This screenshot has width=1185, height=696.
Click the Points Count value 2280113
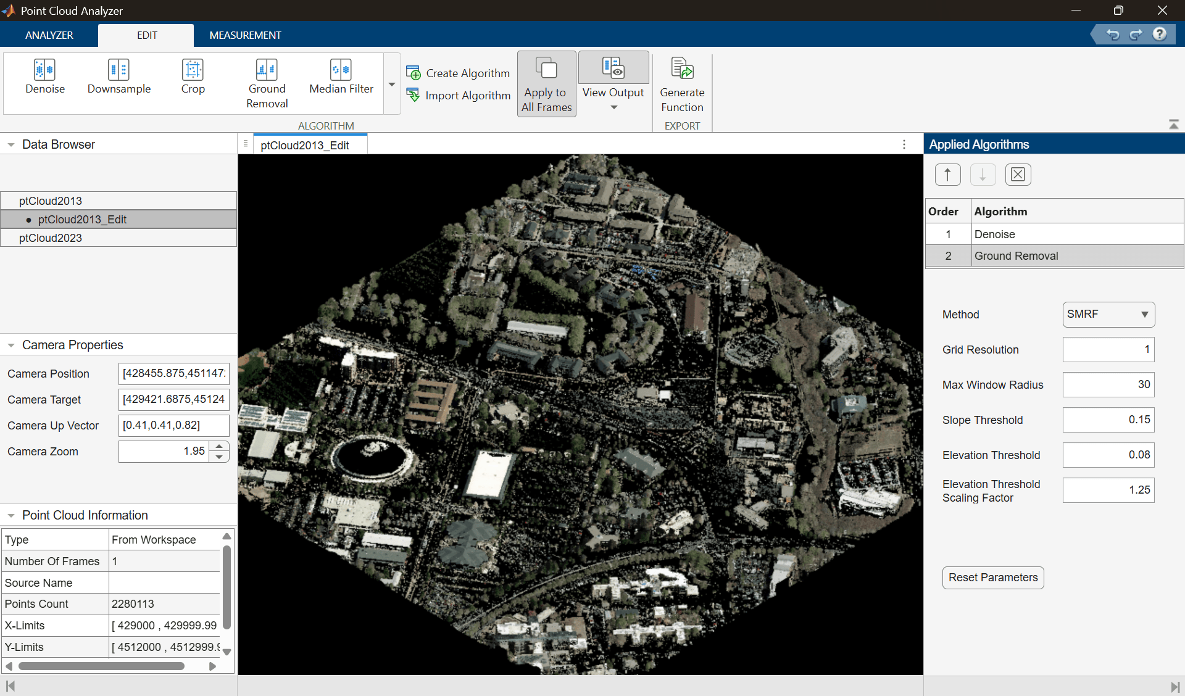pyautogui.click(x=133, y=604)
